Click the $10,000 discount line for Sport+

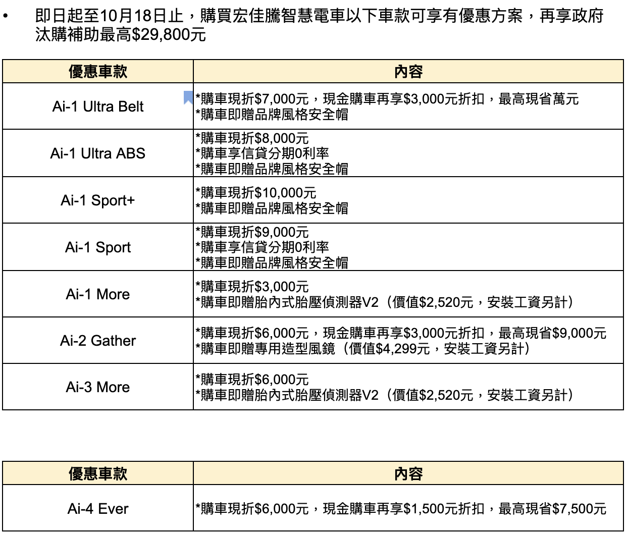point(256,193)
